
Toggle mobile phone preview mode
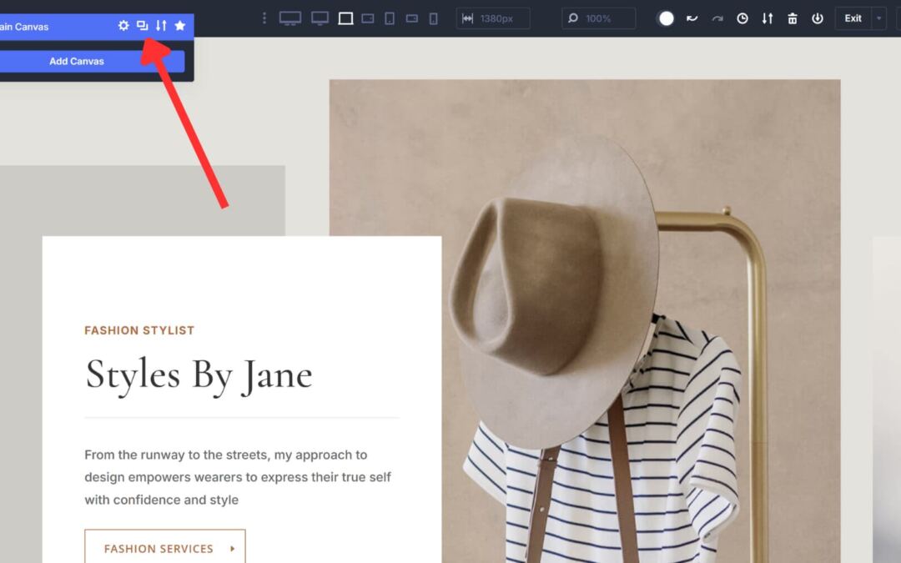[432, 18]
